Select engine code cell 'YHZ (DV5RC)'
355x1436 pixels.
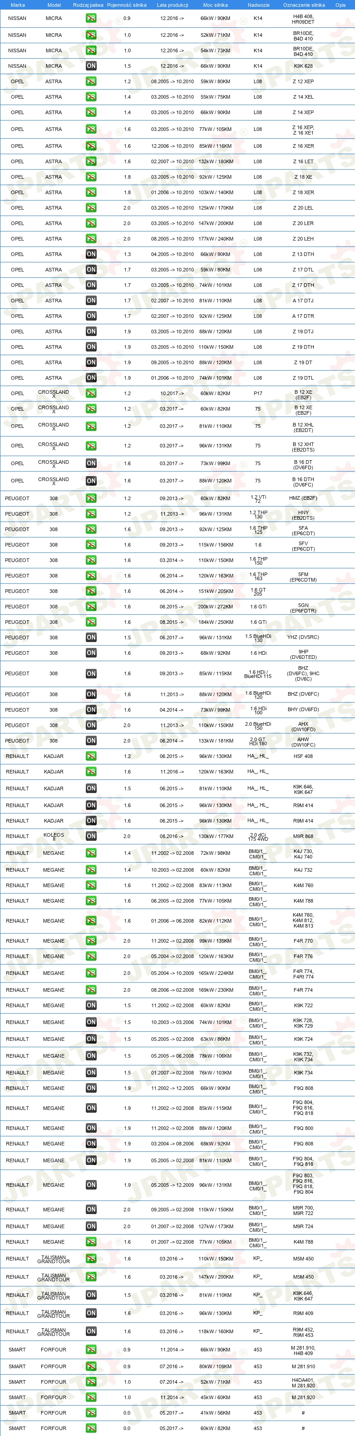(303, 637)
